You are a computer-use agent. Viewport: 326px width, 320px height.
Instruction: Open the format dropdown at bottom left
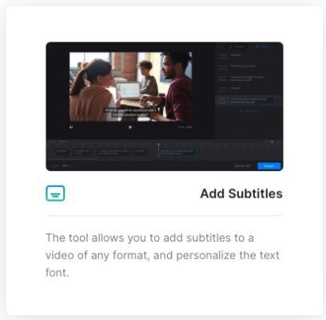66,166
